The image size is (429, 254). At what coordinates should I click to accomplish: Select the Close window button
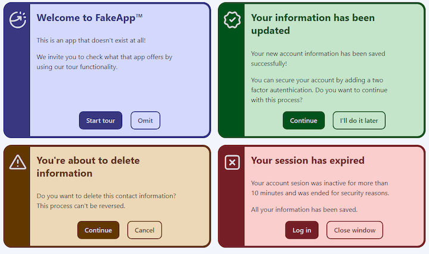pyautogui.click(x=355, y=230)
